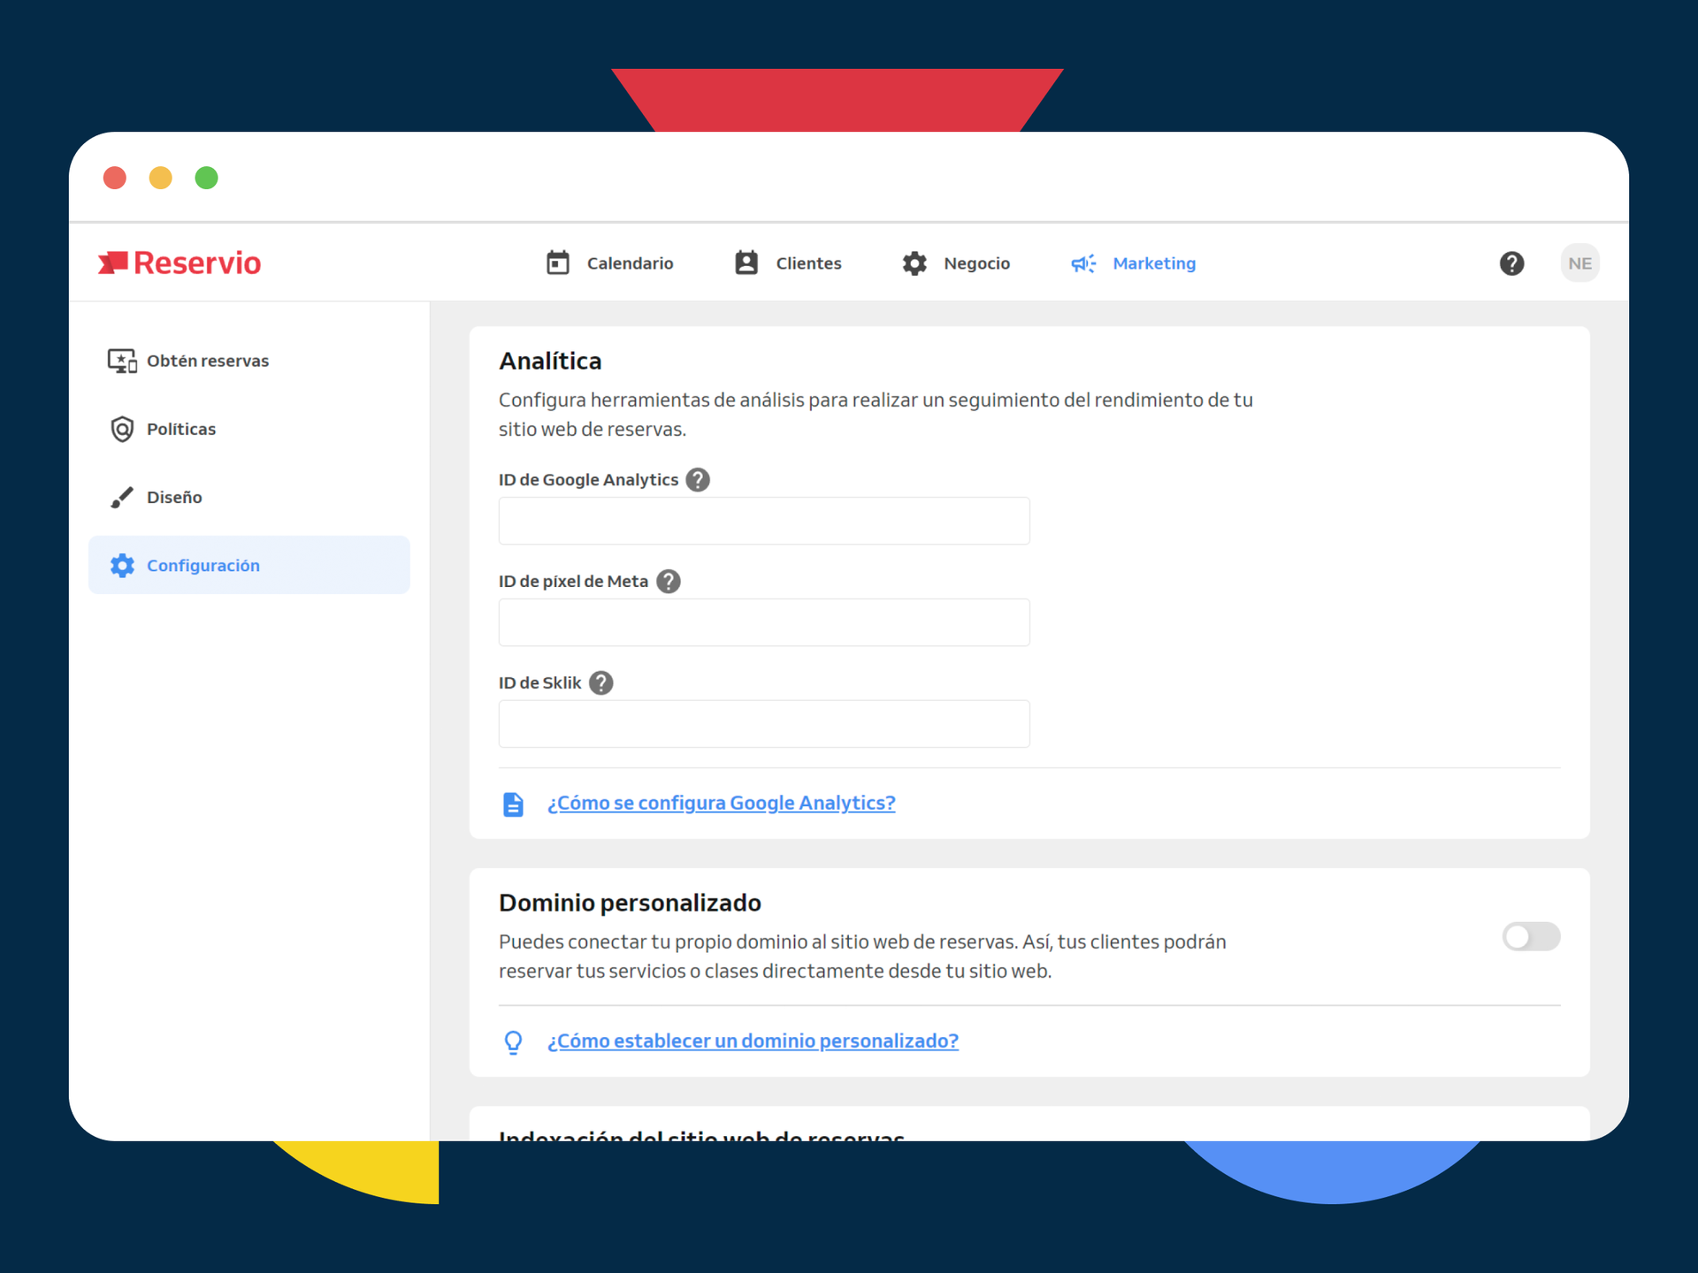Open ¿Cómo se configura Google Analytics? link

click(x=721, y=803)
